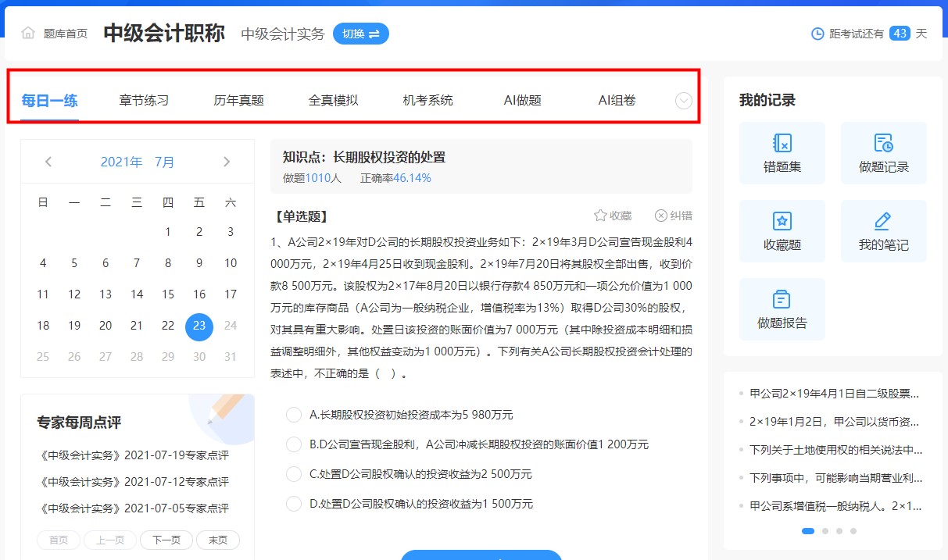Choose option D as your answer
Screen dimensions: 948x560
click(294, 504)
